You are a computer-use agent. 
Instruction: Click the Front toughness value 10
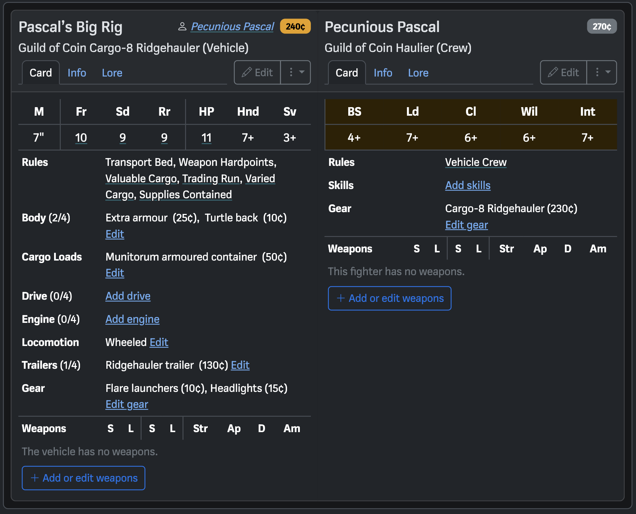[x=81, y=138]
